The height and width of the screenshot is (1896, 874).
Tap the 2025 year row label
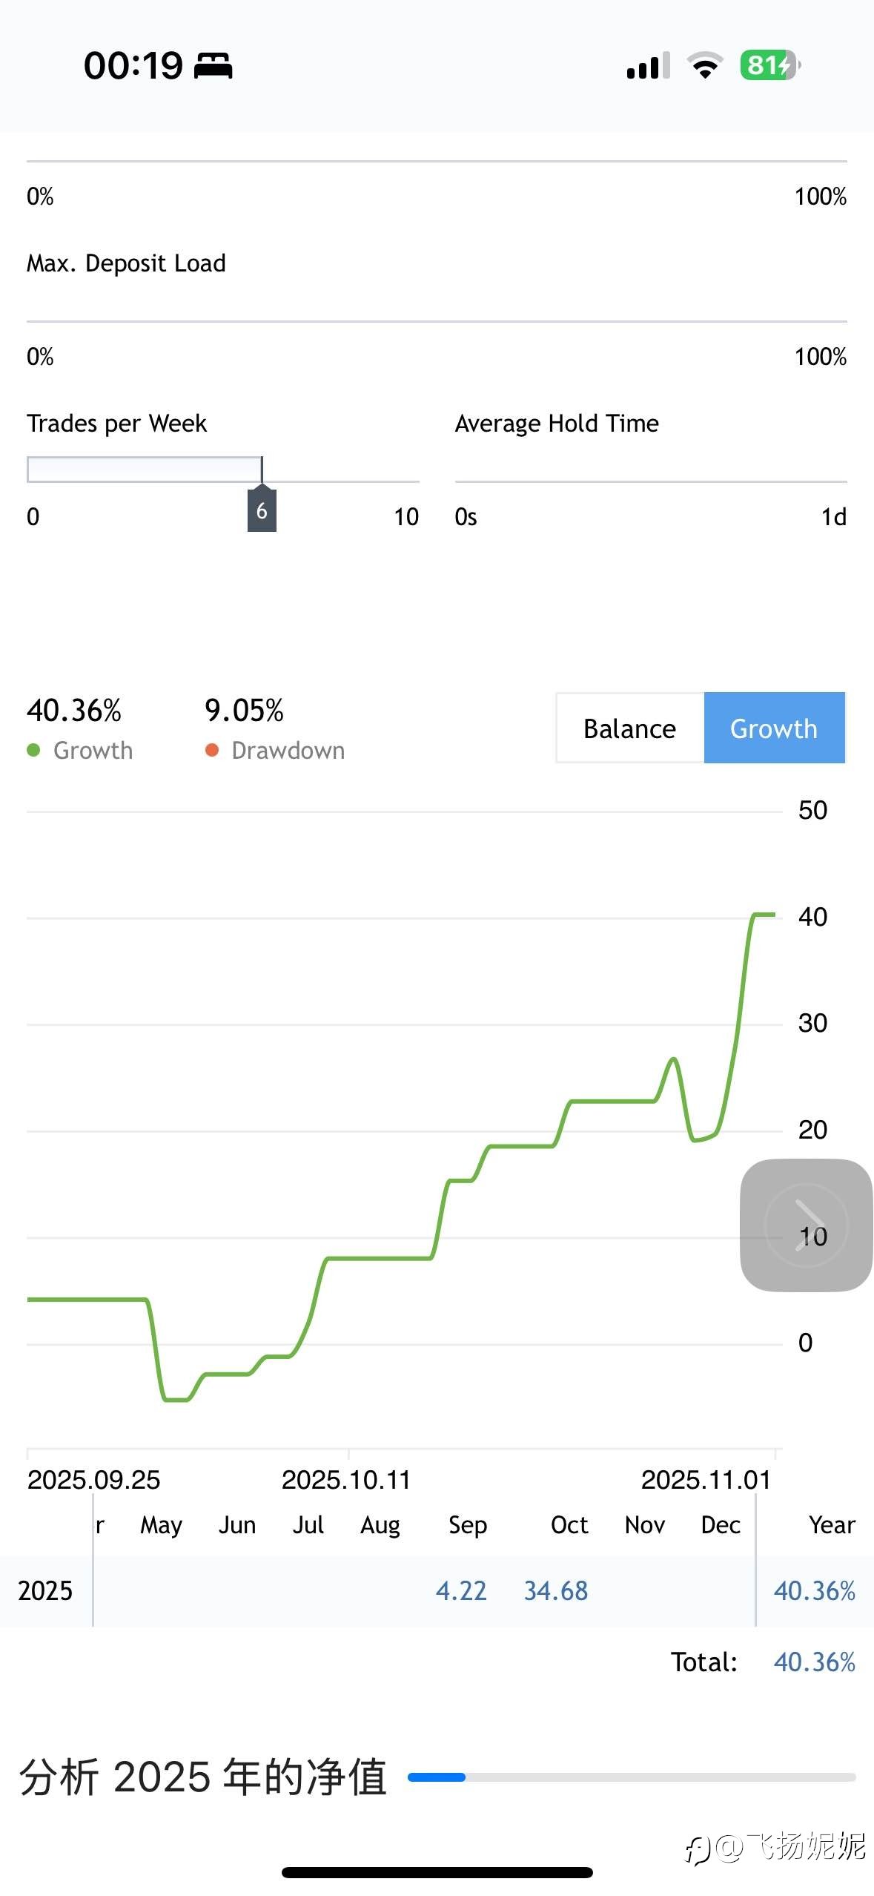point(45,1590)
